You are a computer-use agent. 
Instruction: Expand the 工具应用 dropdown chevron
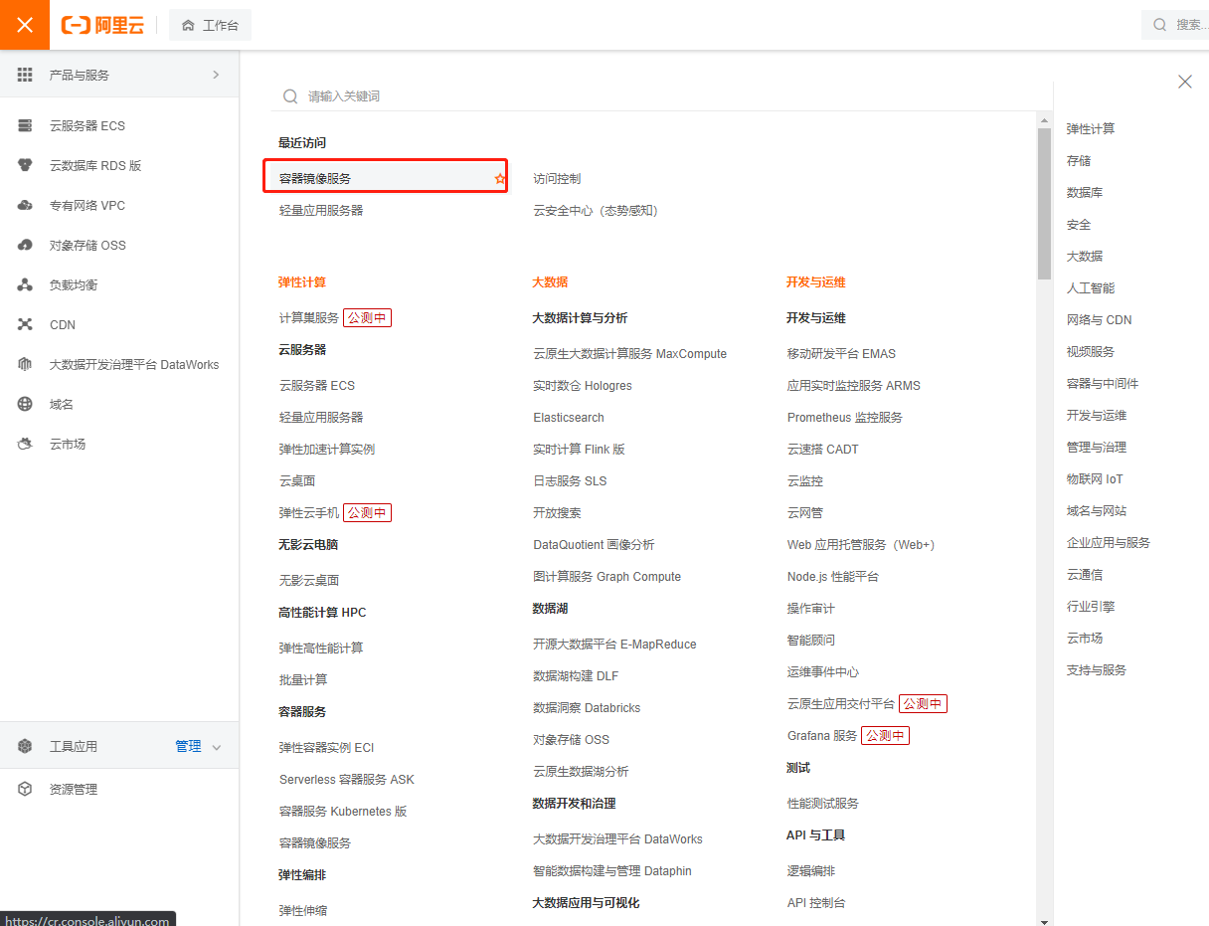coord(217,747)
